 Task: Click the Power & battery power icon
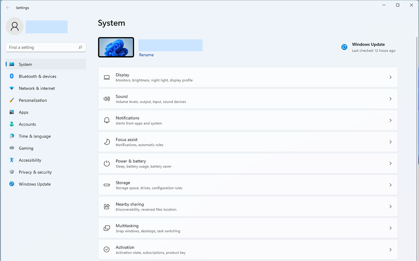tap(107, 164)
